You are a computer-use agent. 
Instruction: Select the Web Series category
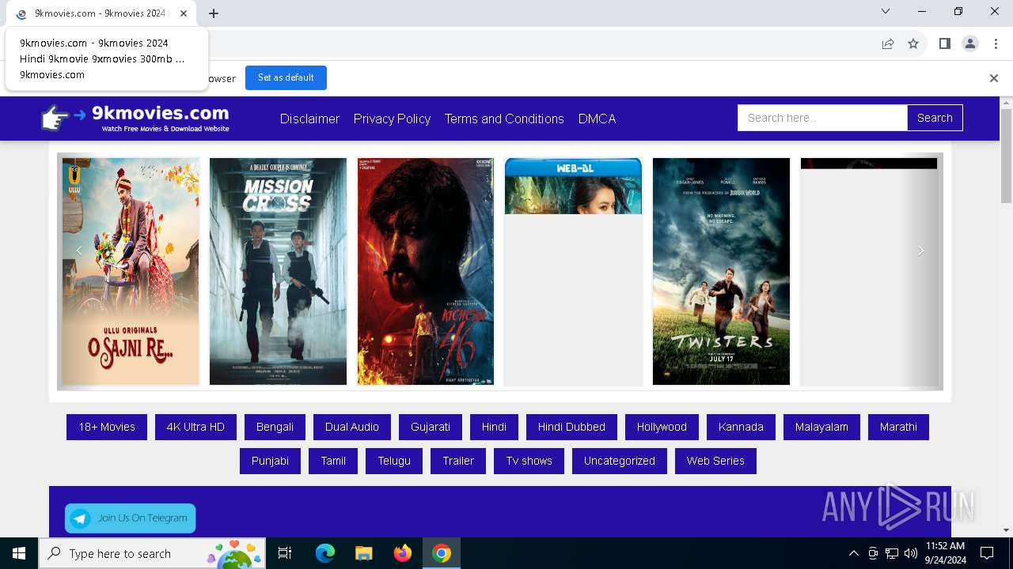tap(715, 461)
